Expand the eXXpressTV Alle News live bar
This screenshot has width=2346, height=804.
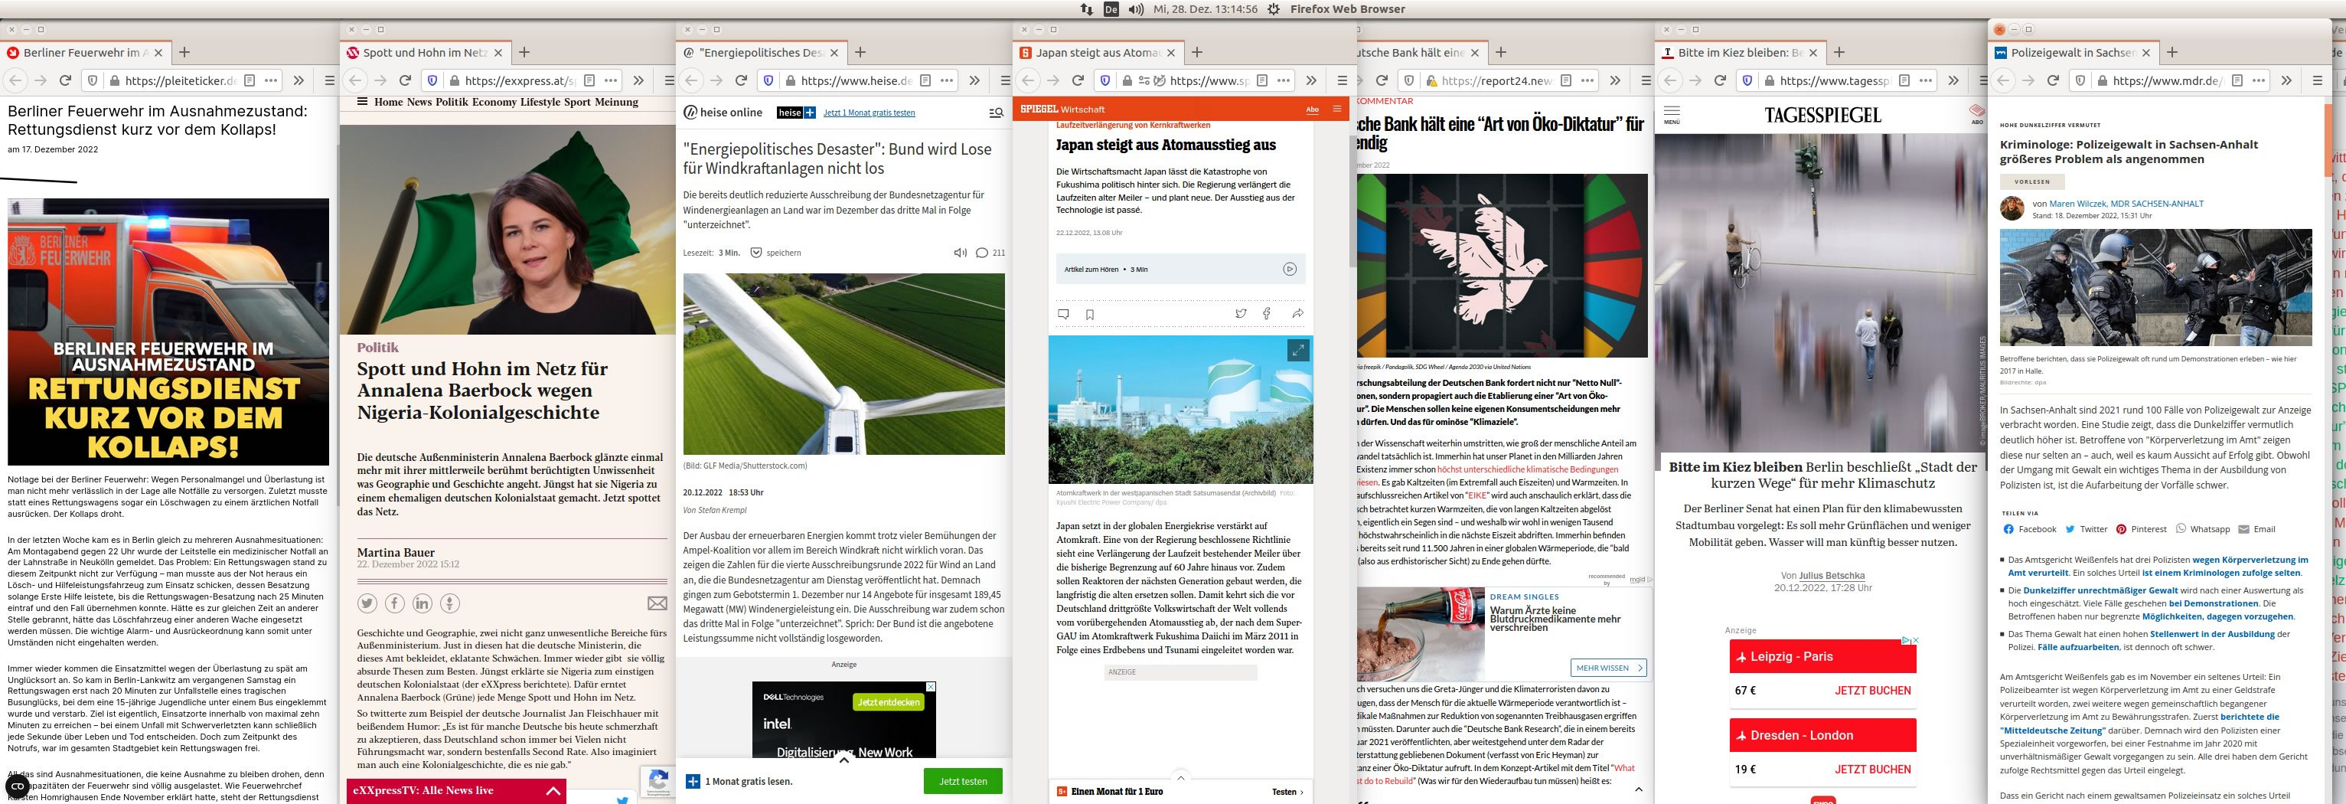[552, 790]
